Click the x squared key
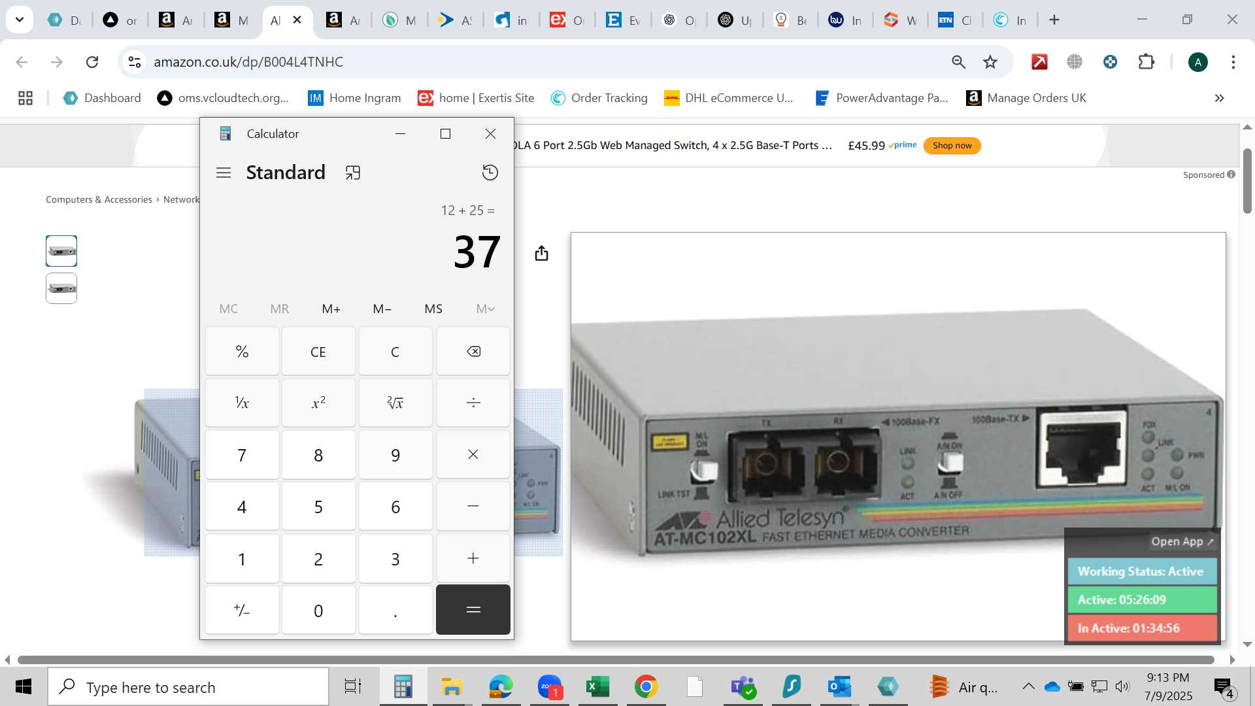Viewport: 1255px width, 706px height. coord(318,403)
